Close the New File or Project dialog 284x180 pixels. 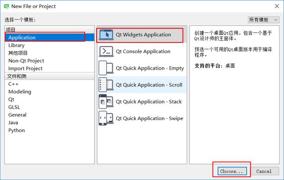tap(277, 6)
